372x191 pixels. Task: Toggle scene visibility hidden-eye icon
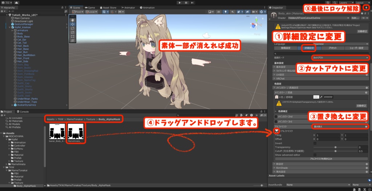click(247, 12)
